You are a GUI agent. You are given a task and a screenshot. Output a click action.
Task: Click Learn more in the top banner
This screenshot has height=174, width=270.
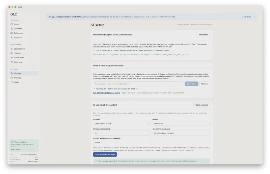coord(246,17)
